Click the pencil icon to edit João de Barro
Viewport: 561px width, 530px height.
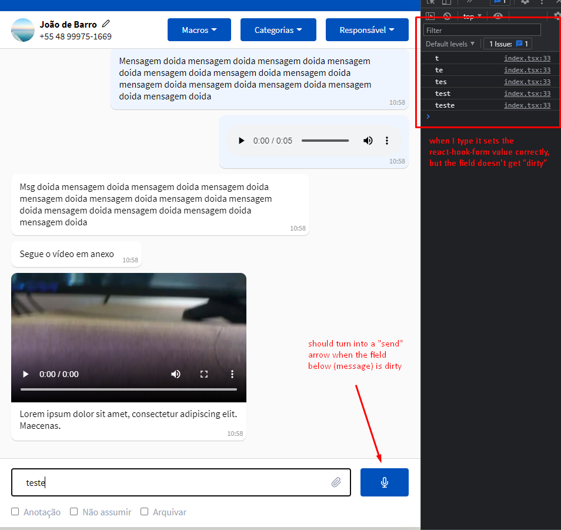click(105, 24)
